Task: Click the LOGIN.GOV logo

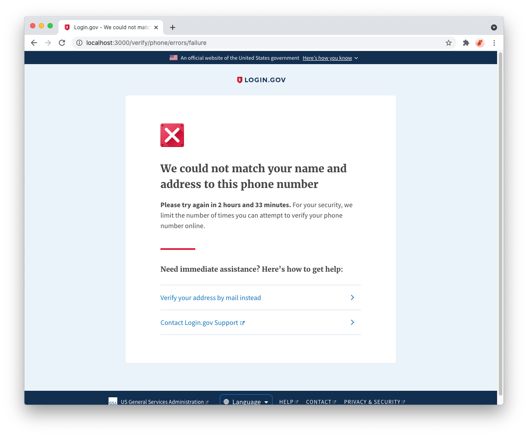Action: coord(261,80)
